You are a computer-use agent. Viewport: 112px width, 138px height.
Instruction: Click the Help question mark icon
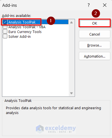89,5
